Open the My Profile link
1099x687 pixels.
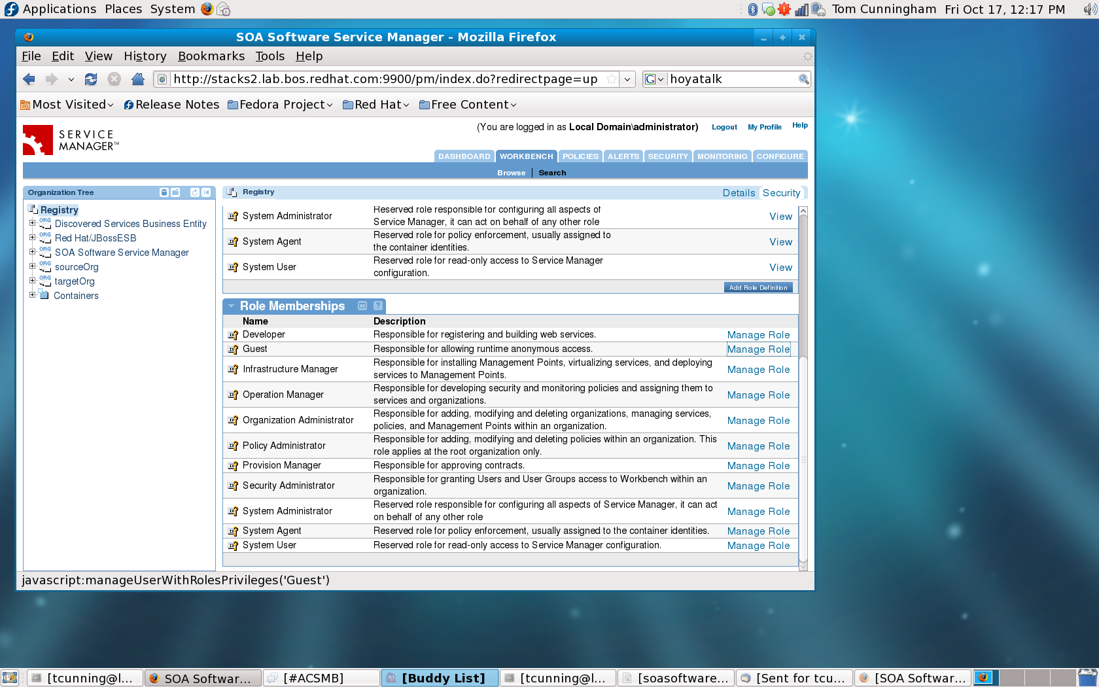pyautogui.click(x=765, y=127)
